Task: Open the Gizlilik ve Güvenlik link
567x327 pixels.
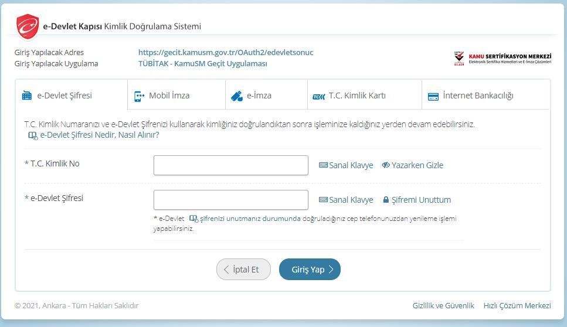Action: 443,306
